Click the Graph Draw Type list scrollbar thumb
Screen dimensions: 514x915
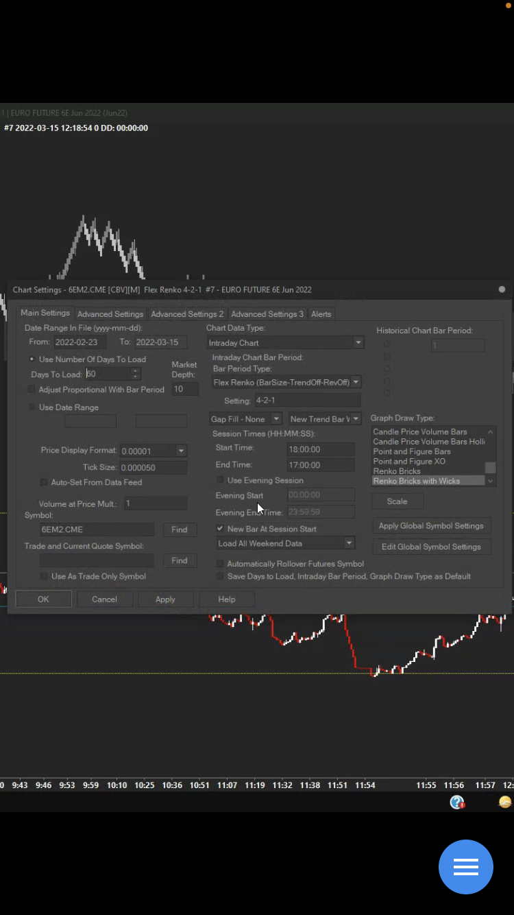(491, 468)
